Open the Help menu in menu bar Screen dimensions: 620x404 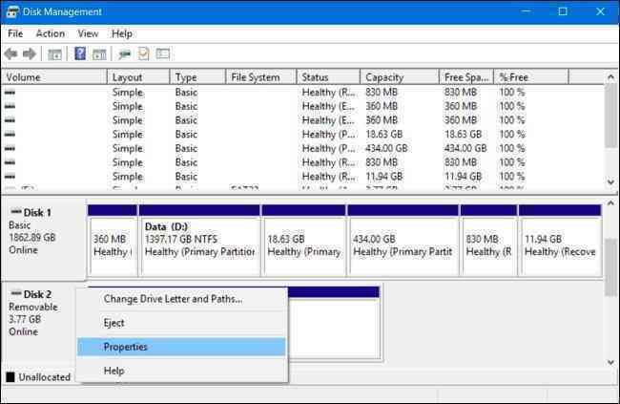click(122, 33)
